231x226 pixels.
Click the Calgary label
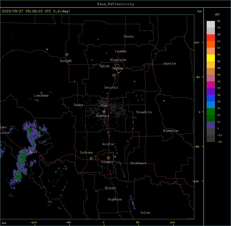107,162
